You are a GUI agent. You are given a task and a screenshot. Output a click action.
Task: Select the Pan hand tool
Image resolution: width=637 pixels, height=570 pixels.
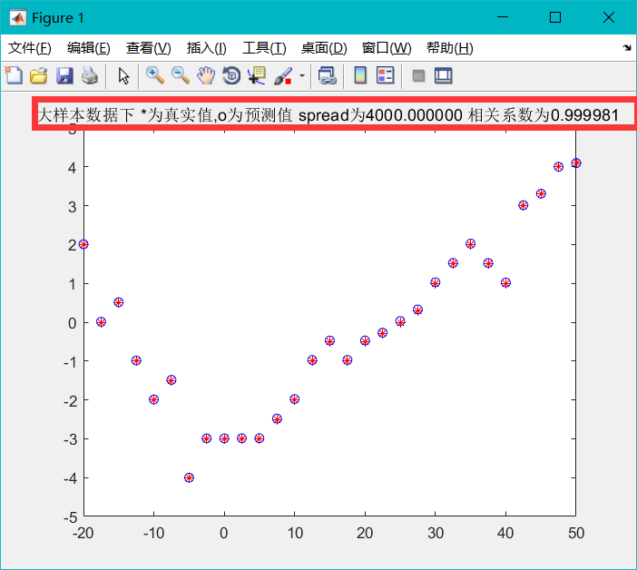(x=206, y=75)
